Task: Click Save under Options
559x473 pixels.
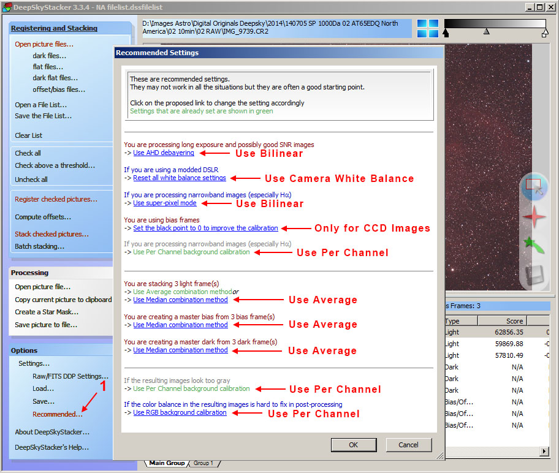Action: (x=44, y=401)
